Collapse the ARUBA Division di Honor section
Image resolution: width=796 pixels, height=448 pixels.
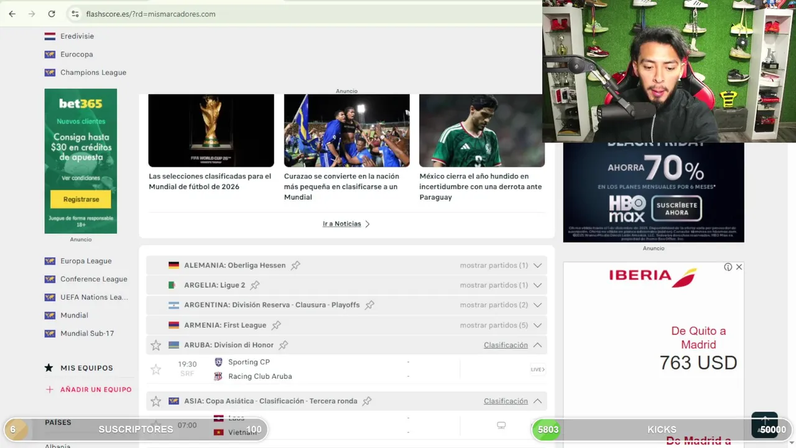[537, 345]
